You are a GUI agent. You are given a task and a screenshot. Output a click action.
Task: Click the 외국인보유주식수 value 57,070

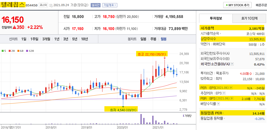(260, 59)
